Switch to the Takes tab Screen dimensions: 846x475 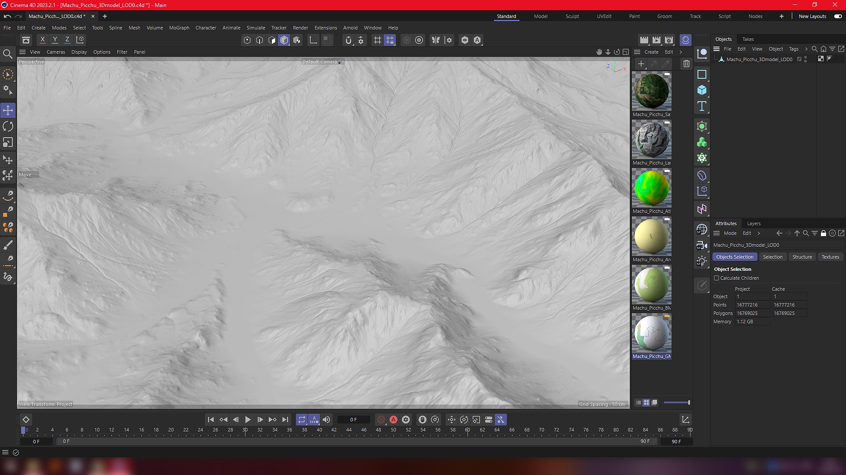tap(748, 39)
